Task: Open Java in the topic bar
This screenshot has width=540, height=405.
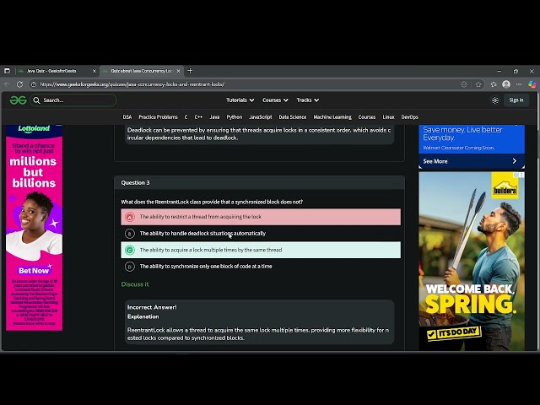Action: [214, 117]
